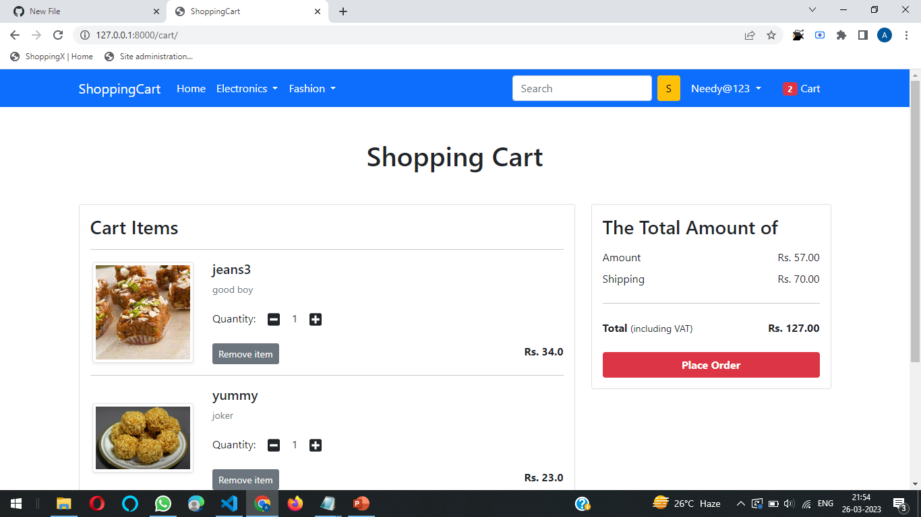This screenshot has height=517, width=921.
Task: Expand the Electronics dropdown
Action: [x=247, y=88]
